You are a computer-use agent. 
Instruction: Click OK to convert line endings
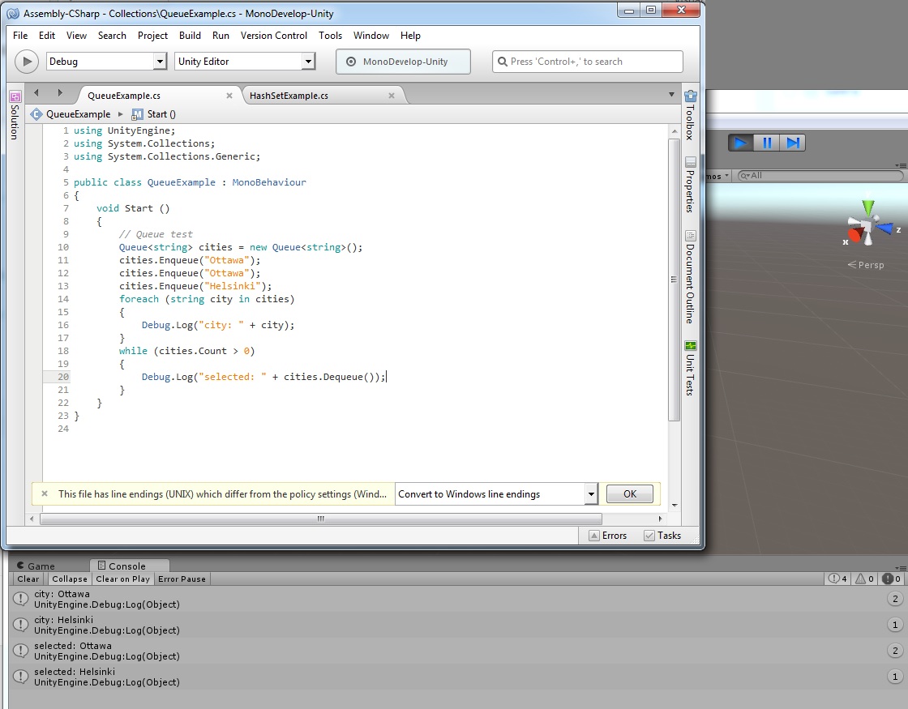pos(629,494)
